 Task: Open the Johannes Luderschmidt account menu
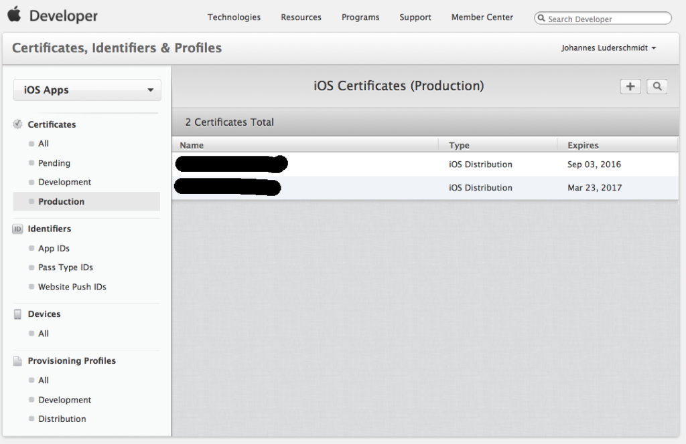click(x=608, y=48)
